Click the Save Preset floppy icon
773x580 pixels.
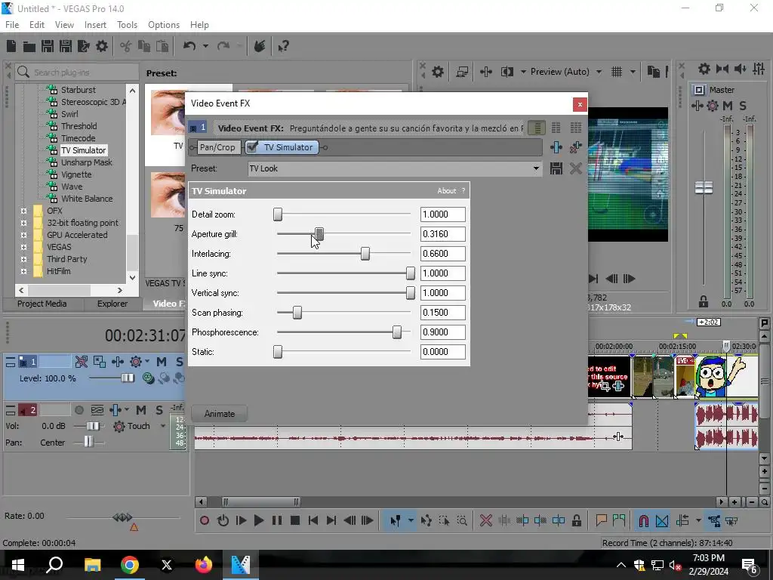556,168
